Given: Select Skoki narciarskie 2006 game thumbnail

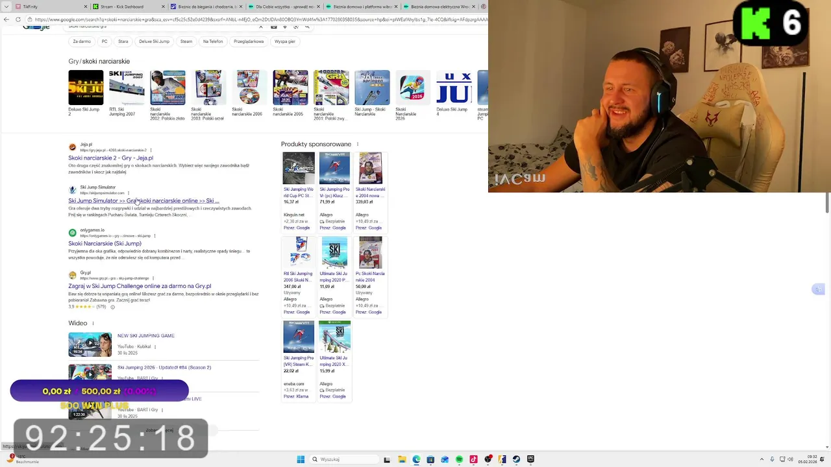Looking at the screenshot, I should (x=249, y=88).
